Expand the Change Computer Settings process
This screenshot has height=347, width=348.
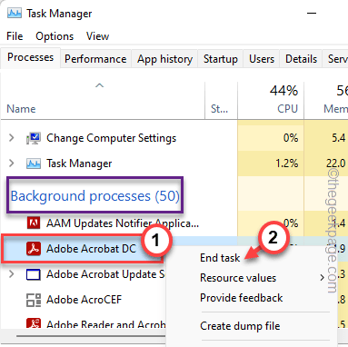pos(12,138)
